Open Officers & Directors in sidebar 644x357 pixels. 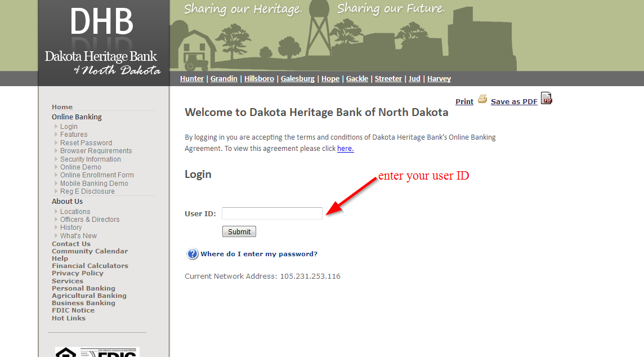(90, 220)
